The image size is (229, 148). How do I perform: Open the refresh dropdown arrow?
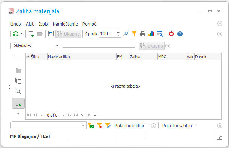pyautogui.click(x=22, y=34)
